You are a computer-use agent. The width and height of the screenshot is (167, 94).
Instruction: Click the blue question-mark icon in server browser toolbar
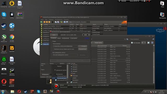[64, 22]
